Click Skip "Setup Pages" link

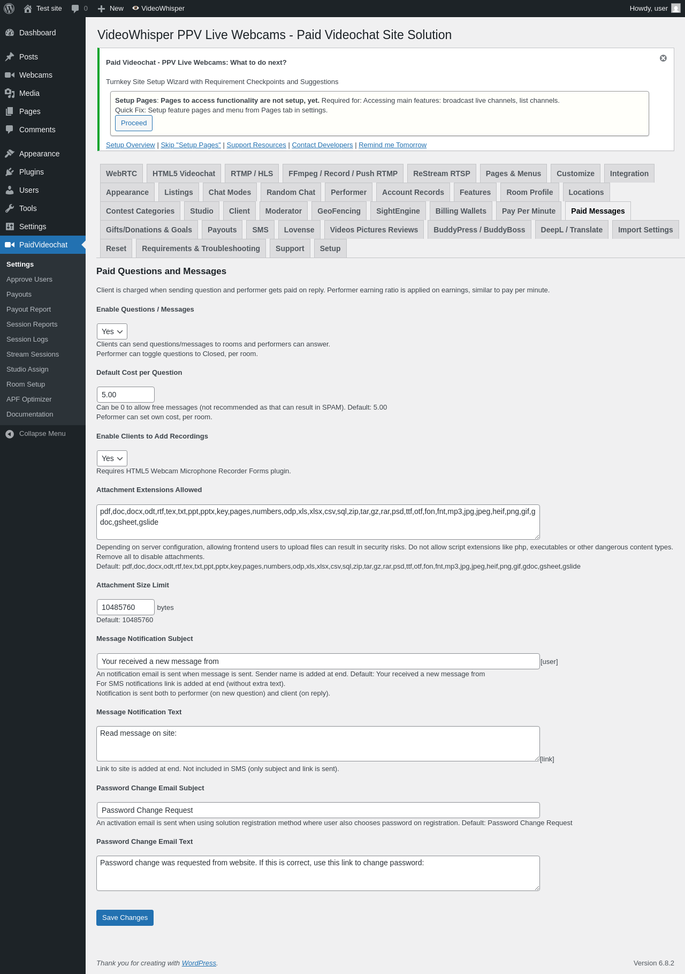pyautogui.click(x=191, y=145)
